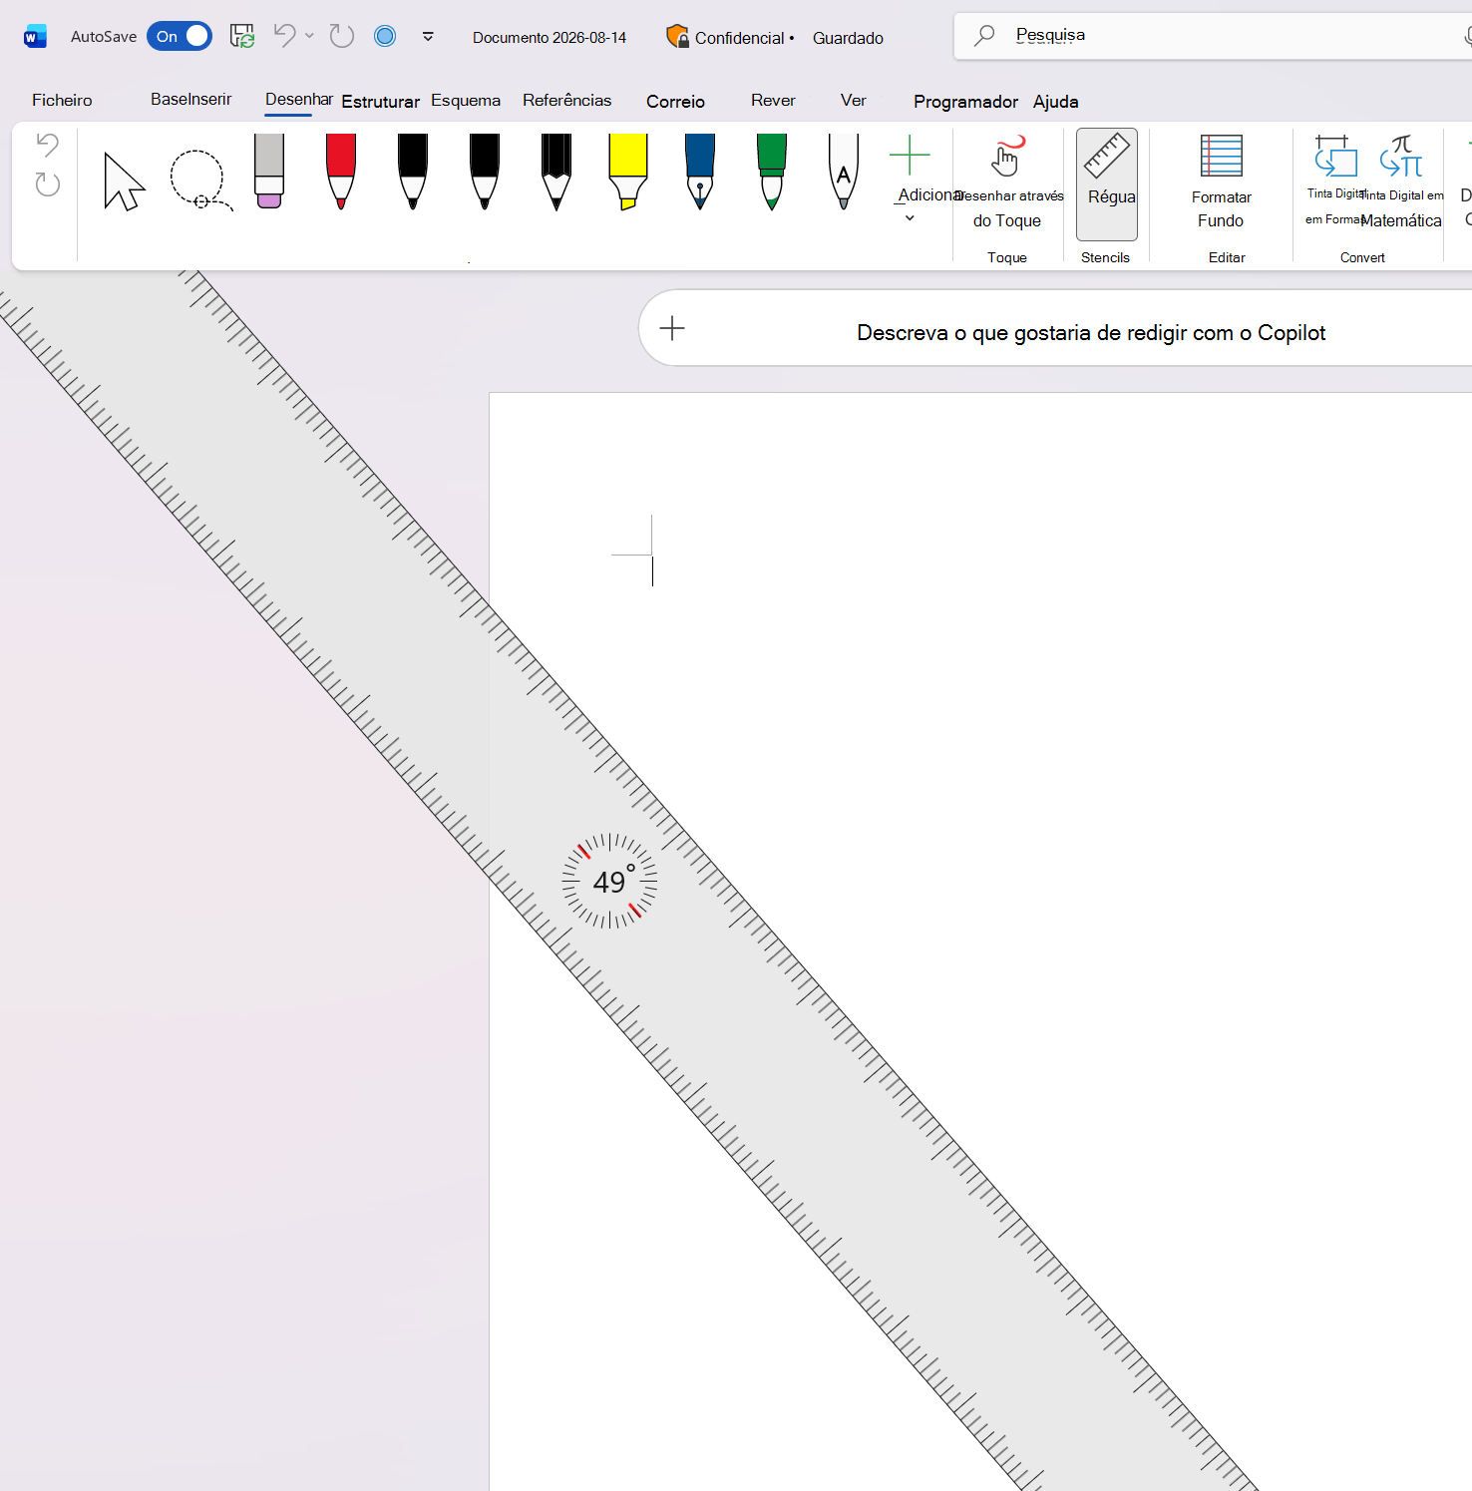The height and width of the screenshot is (1491, 1472).
Task: Select the pencil drawing tool
Action: point(556,172)
